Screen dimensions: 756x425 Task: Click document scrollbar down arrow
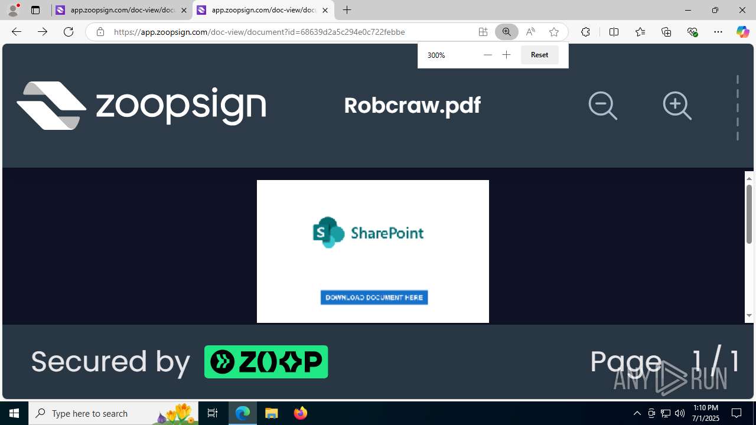tap(749, 316)
